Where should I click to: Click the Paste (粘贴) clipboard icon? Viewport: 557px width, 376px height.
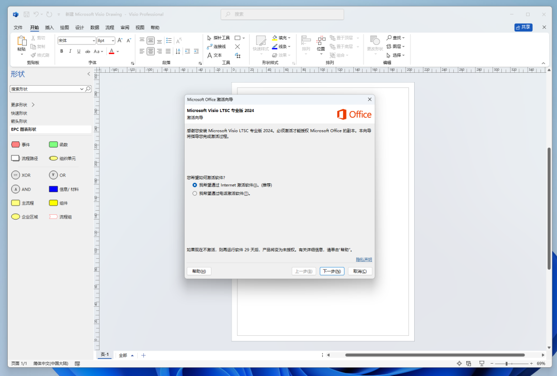pos(22,41)
